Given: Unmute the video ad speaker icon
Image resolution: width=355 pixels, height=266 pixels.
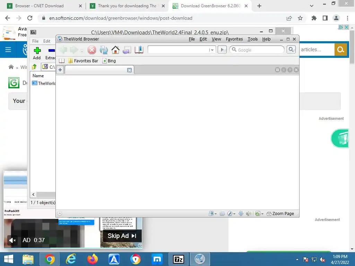Looking at the screenshot, I should point(12,240).
